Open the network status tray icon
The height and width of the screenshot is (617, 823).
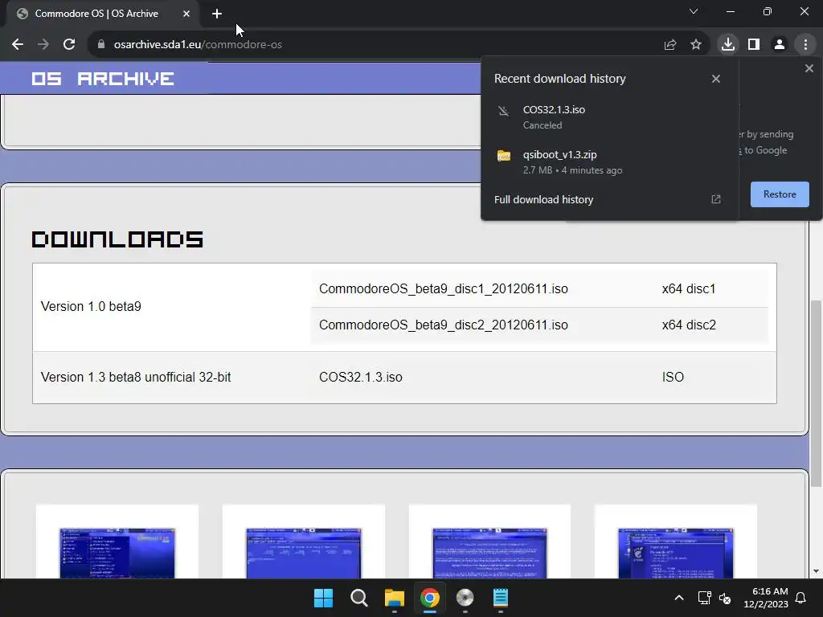pos(704,598)
